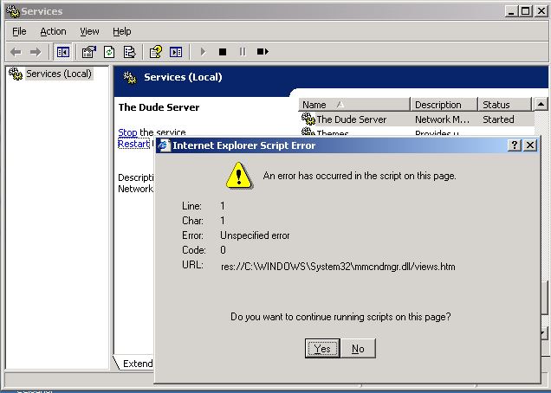Click the gears icon next to The Dude Server
The width and height of the screenshot is (551, 393).
pyautogui.click(x=308, y=119)
